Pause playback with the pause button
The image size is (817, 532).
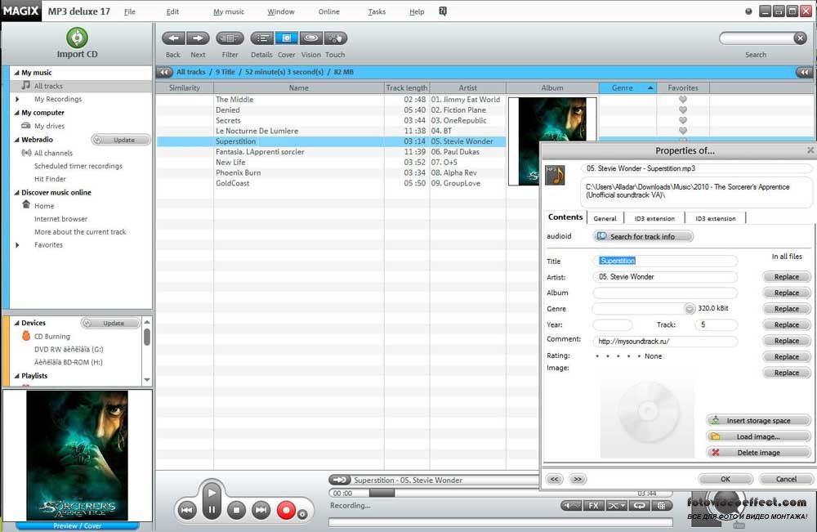coord(212,511)
